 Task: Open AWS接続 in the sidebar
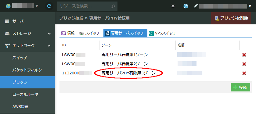pos(27,107)
